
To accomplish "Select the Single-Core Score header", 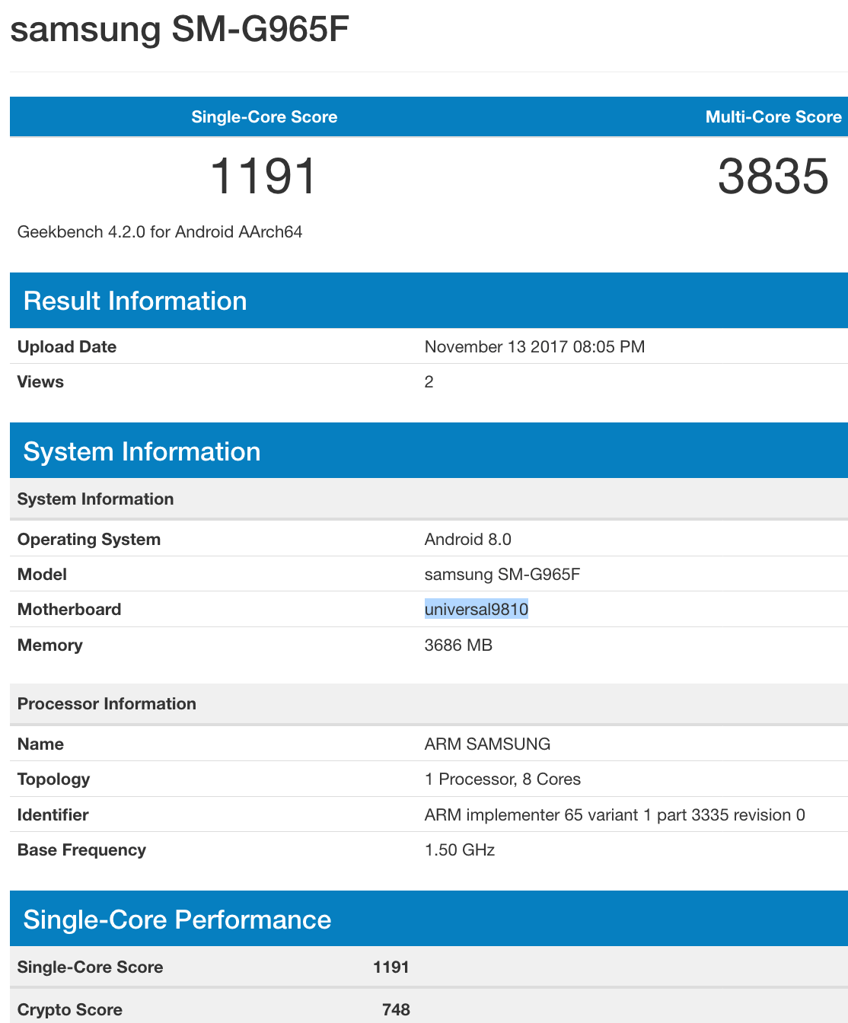I will tap(264, 117).
